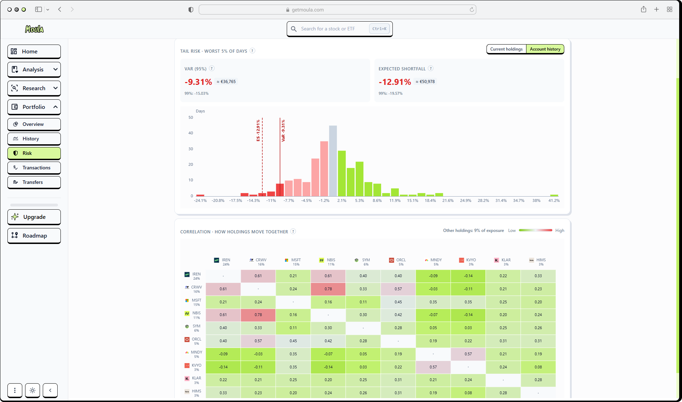Click the IREN column header logo
682x402 pixels.
(217, 260)
